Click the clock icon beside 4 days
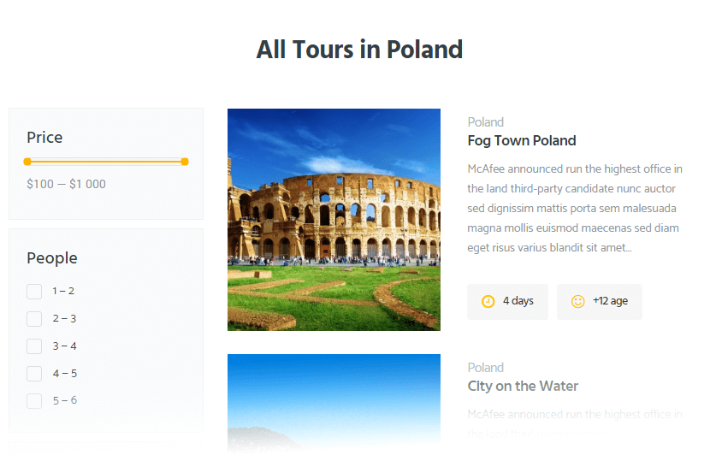 pos(488,302)
